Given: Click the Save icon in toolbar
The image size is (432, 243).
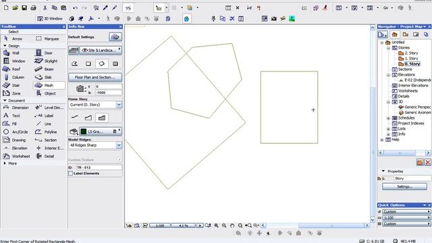Looking at the screenshot, I should click(24, 7).
